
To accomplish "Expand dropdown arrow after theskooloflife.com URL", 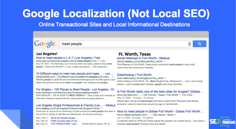I will 112,77.
